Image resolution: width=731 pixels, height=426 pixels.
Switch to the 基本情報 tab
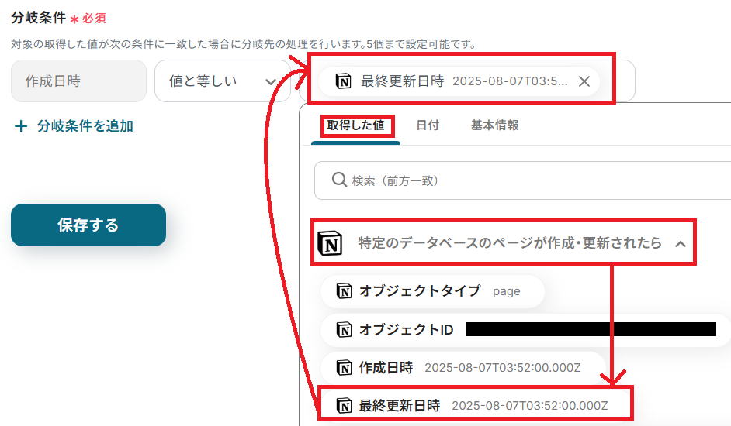(494, 125)
